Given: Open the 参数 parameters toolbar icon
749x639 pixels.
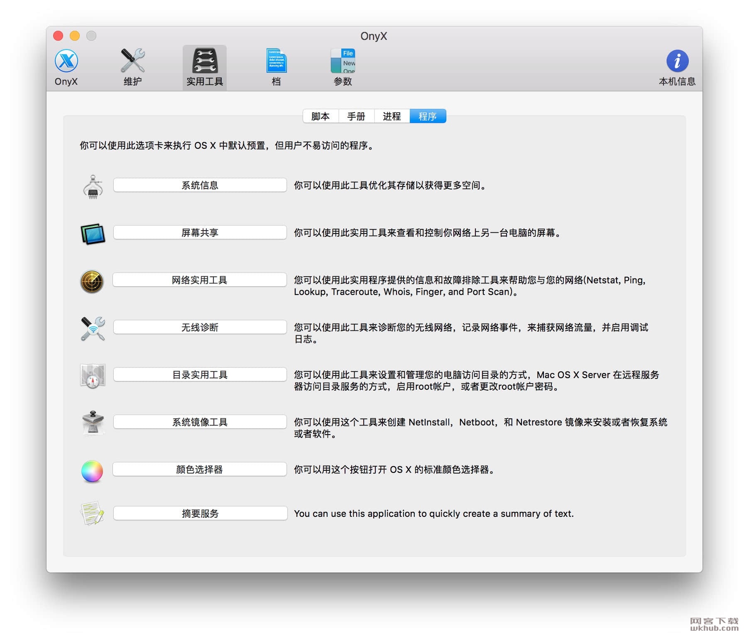Looking at the screenshot, I should tap(343, 67).
